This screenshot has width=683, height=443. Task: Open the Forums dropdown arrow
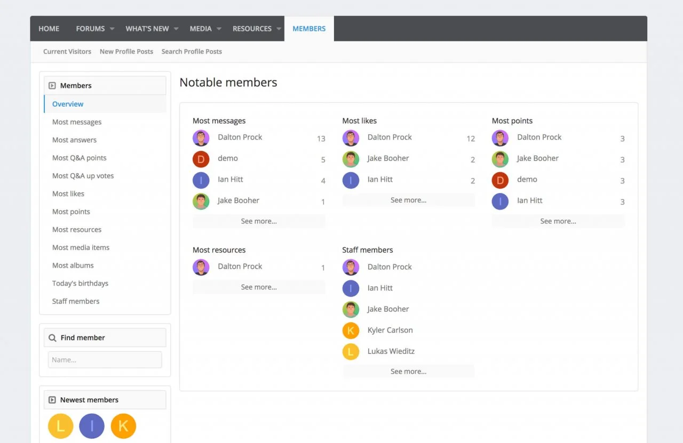click(112, 29)
